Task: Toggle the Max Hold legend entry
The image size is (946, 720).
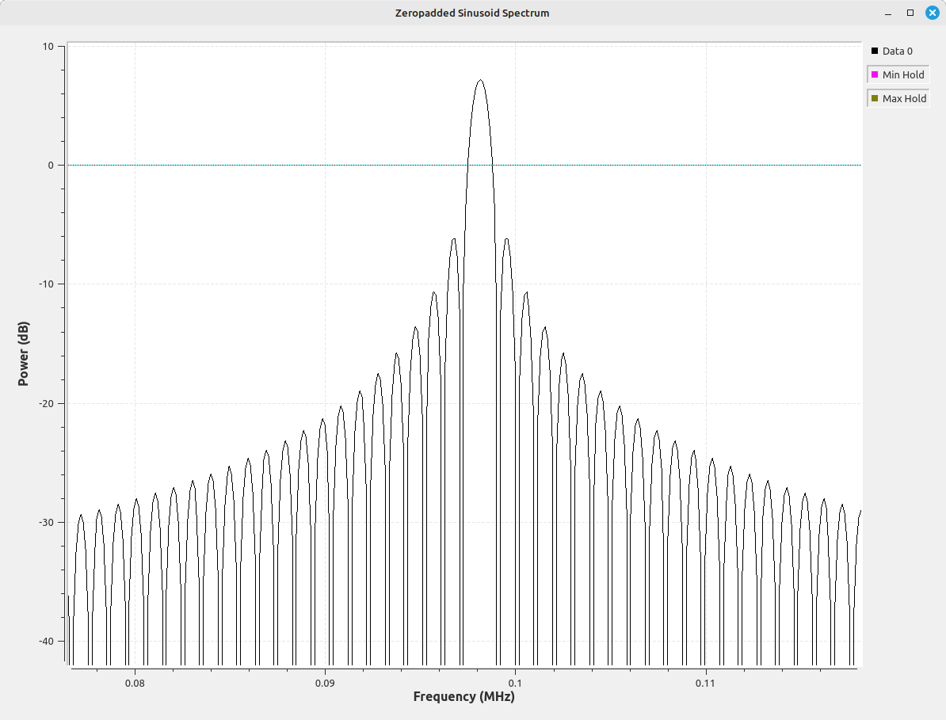Action: click(x=904, y=99)
